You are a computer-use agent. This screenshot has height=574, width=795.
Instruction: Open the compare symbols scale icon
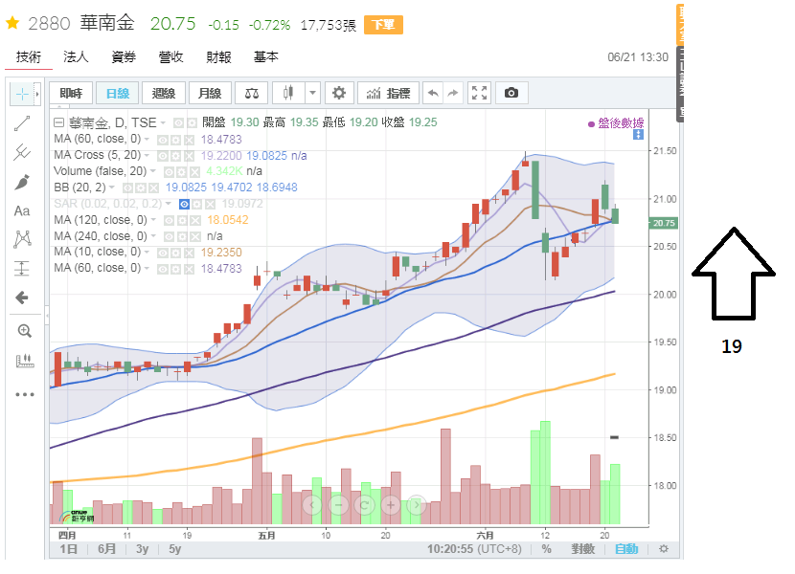pyautogui.click(x=252, y=93)
